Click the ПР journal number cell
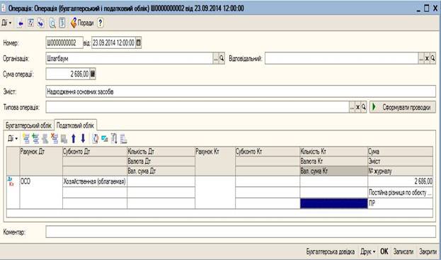441x260 pixels. pyautogui.click(x=400, y=203)
